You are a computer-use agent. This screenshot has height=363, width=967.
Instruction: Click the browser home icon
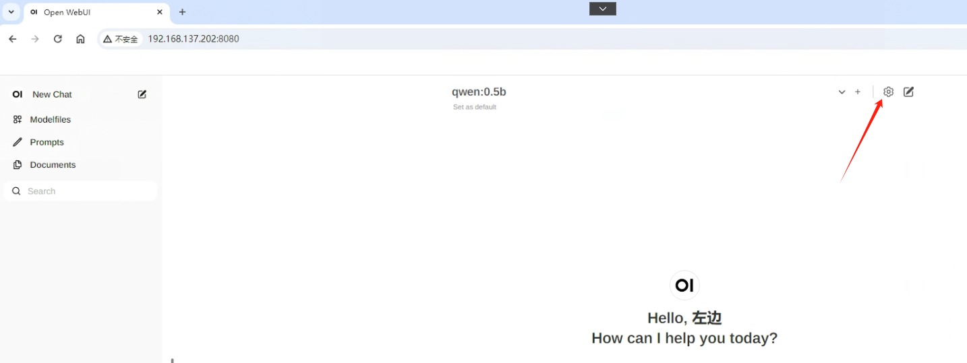(80, 39)
